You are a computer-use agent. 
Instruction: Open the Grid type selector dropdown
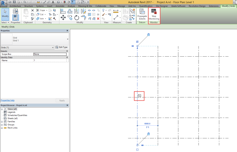click(x=68, y=39)
